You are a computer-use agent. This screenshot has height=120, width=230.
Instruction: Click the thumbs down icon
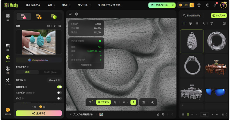(163, 115)
